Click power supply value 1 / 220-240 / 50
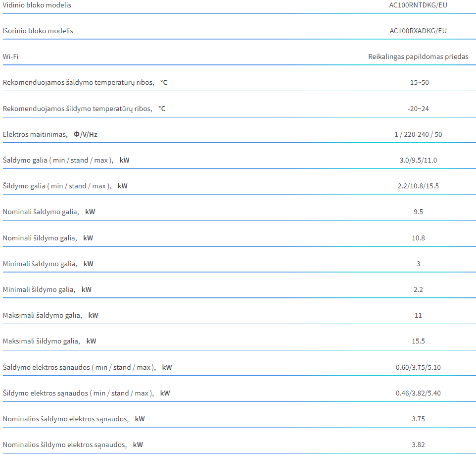The height and width of the screenshot is (454, 476). point(418,135)
